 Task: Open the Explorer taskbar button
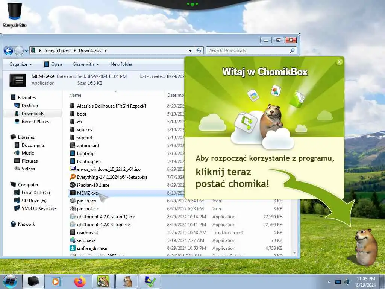click(x=33, y=281)
